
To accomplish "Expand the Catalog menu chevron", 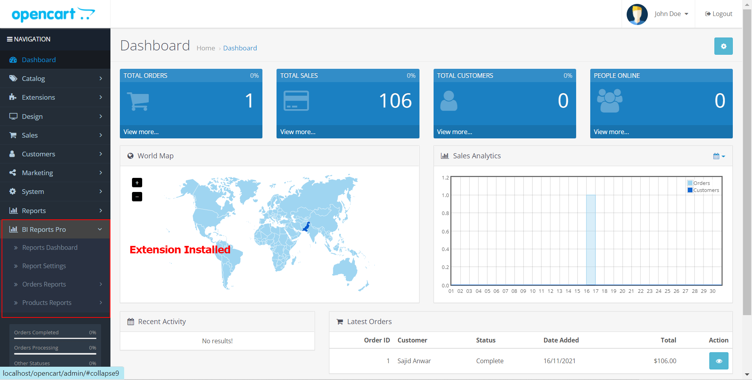I will pyautogui.click(x=101, y=79).
